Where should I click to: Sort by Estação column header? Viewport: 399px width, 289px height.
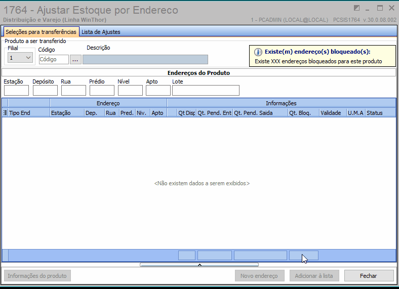pyautogui.click(x=67, y=113)
